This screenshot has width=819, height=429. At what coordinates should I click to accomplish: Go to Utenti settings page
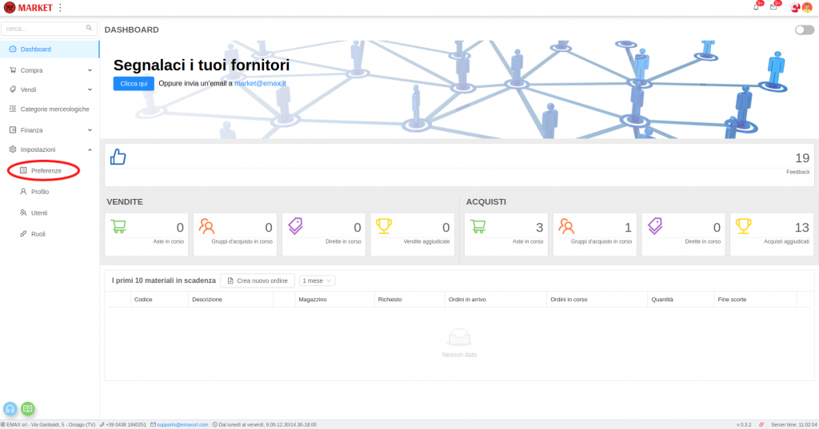click(39, 213)
